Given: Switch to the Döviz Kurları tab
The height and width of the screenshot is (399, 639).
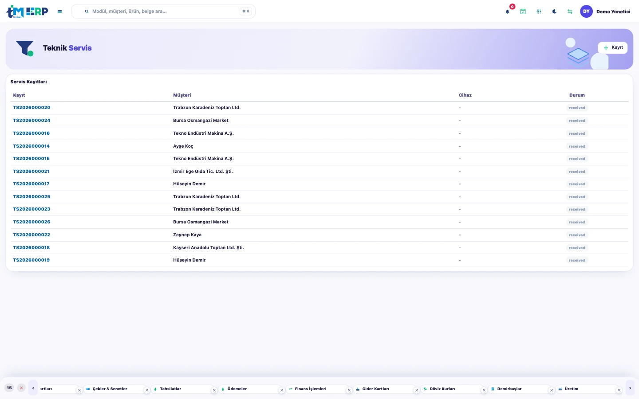Looking at the screenshot, I should coord(442,389).
